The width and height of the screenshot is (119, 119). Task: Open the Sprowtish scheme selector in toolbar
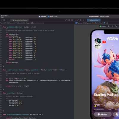(43, 17)
